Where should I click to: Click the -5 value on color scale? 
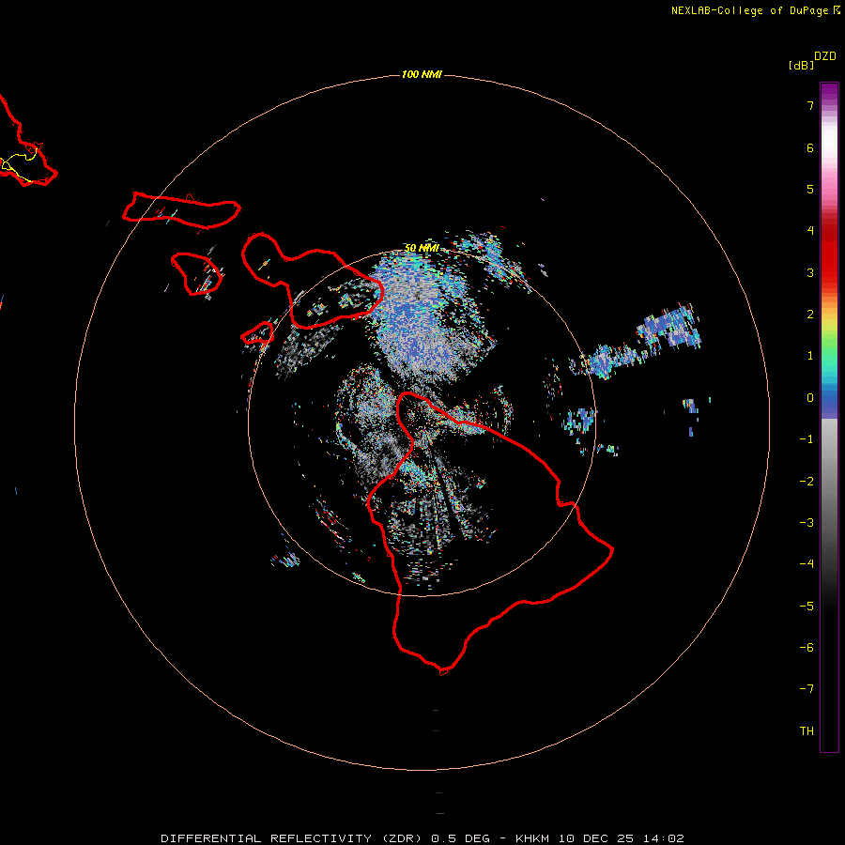807,607
